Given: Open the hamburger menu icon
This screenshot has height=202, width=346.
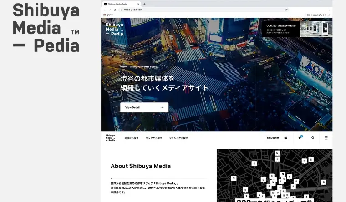Looking at the screenshot, I should [326, 138].
